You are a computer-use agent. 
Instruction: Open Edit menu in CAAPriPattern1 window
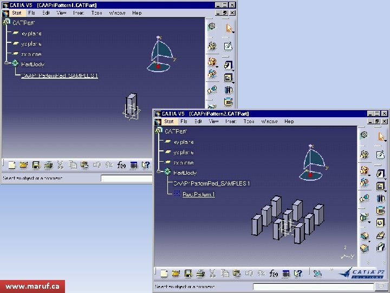pyautogui.click(x=45, y=12)
